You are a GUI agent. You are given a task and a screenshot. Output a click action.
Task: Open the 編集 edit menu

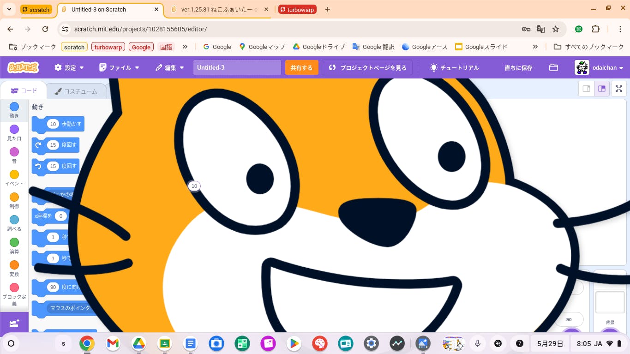point(170,67)
